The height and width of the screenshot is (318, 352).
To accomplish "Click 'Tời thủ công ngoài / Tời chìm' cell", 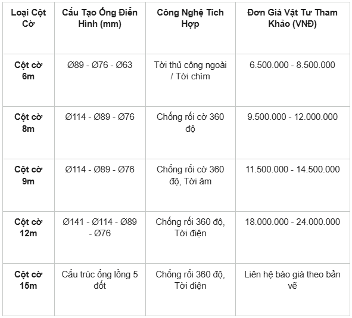I will tap(191, 70).
